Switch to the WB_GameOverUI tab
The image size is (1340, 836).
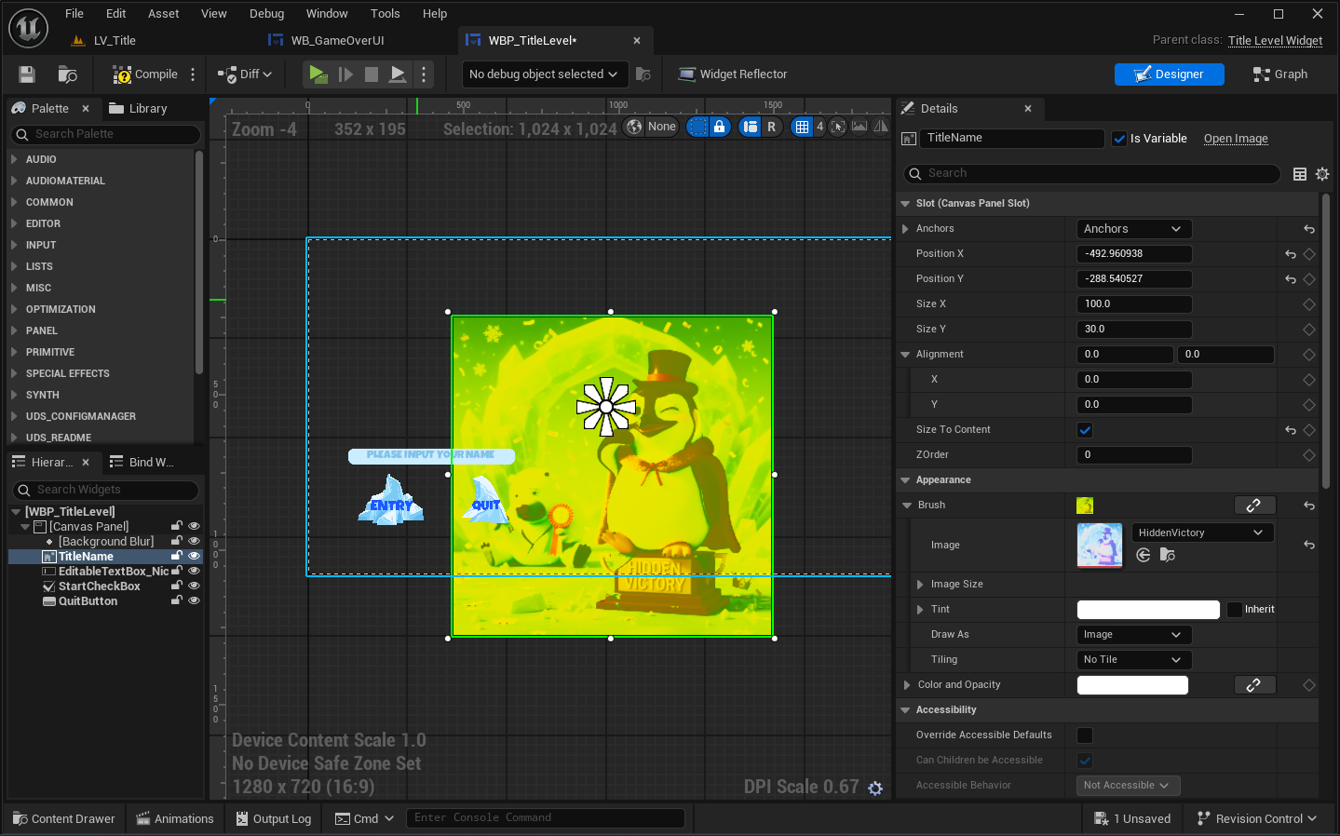[x=337, y=41]
